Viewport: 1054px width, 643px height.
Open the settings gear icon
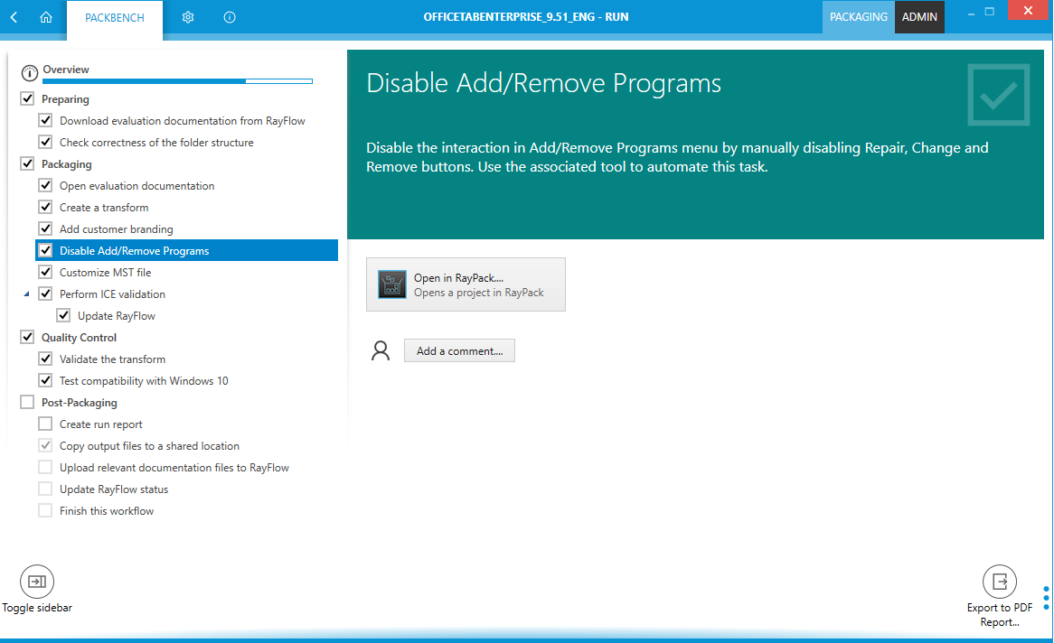(188, 17)
